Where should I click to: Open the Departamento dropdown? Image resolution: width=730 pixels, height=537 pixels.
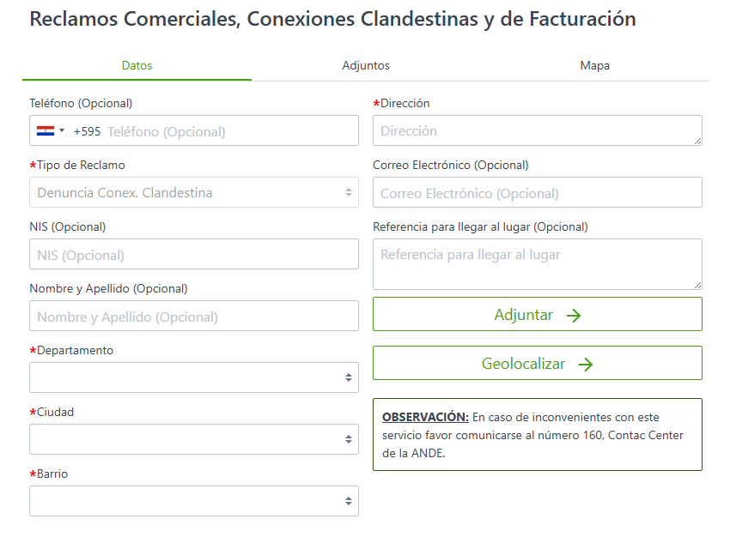[x=193, y=377]
